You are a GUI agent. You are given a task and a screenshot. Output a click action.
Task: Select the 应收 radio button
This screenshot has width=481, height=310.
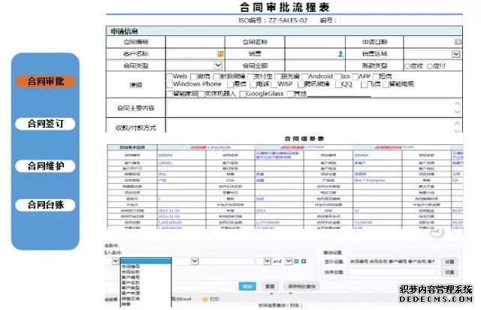click(407, 66)
